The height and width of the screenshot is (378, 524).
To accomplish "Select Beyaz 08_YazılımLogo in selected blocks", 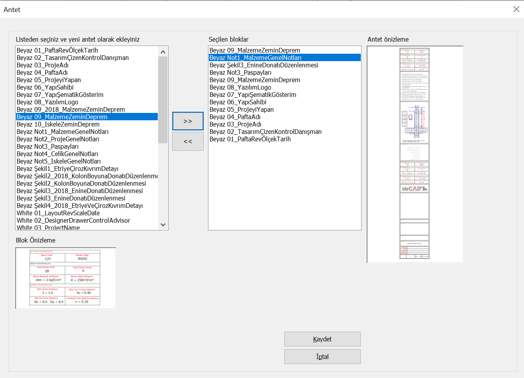I will [x=240, y=87].
